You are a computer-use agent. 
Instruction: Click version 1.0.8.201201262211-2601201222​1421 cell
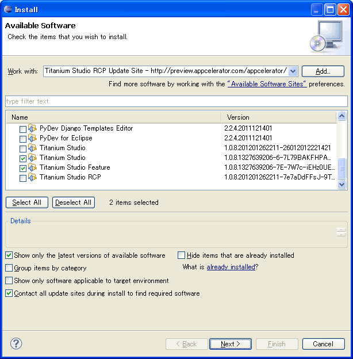pos(278,148)
